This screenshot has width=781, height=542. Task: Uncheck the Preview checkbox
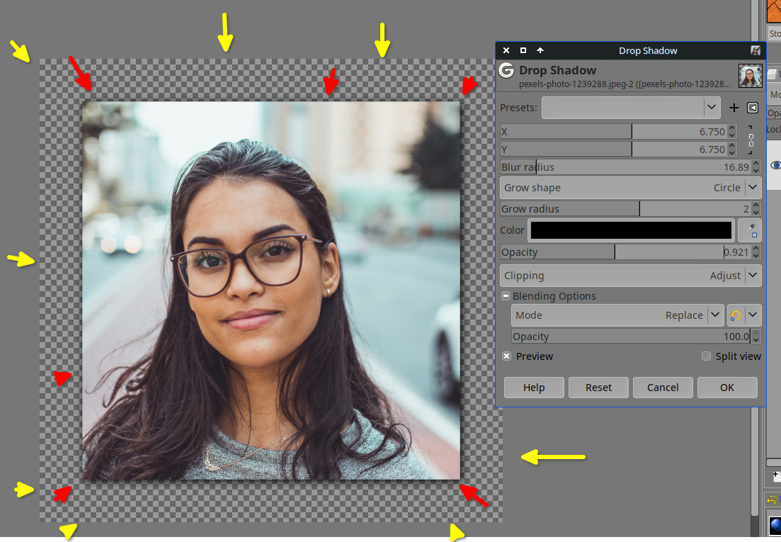506,356
